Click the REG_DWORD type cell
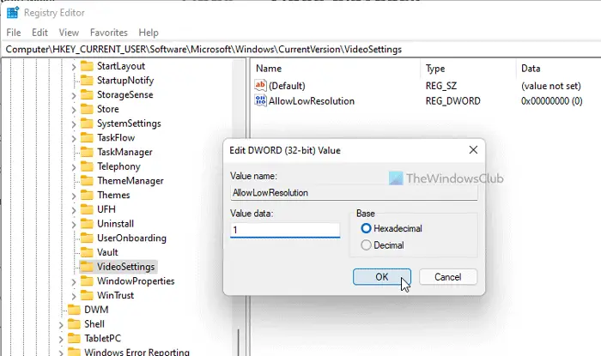 click(452, 101)
